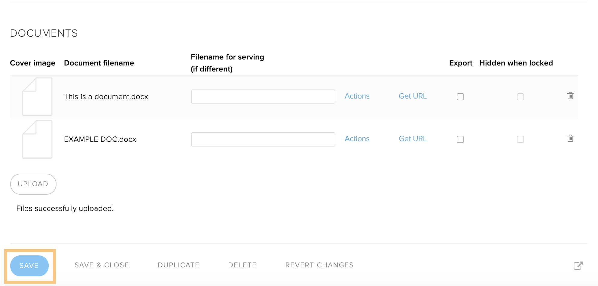Delete the 'This is a document.docx' row via trash icon
The image size is (598, 286).
(x=570, y=96)
